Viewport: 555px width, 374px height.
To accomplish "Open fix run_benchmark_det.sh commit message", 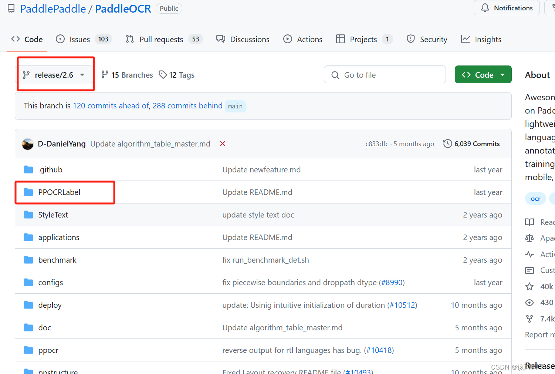I will pos(265,260).
